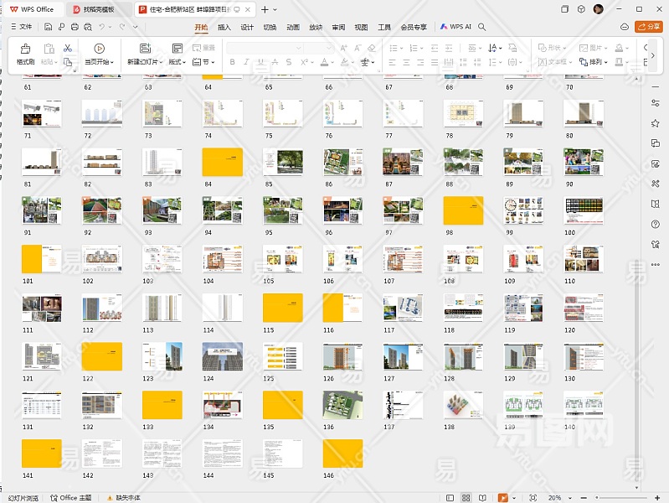Open the search magnifier in ribbon tabs
This screenshot has height=503, width=669.
click(x=481, y=27)
